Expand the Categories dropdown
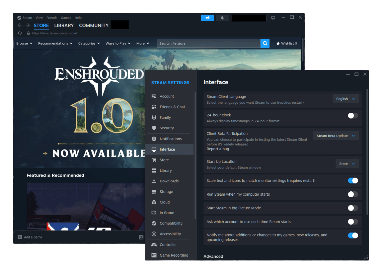Screen dimensions: 381x273 (89, 43)
